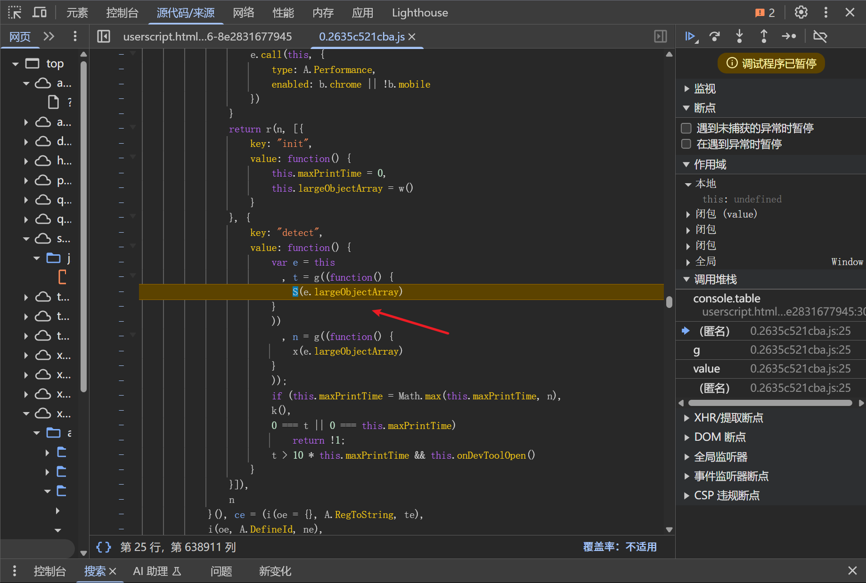Pretty-print the source with curly braces button
The image size is (866, 583).
pos(104,547)
